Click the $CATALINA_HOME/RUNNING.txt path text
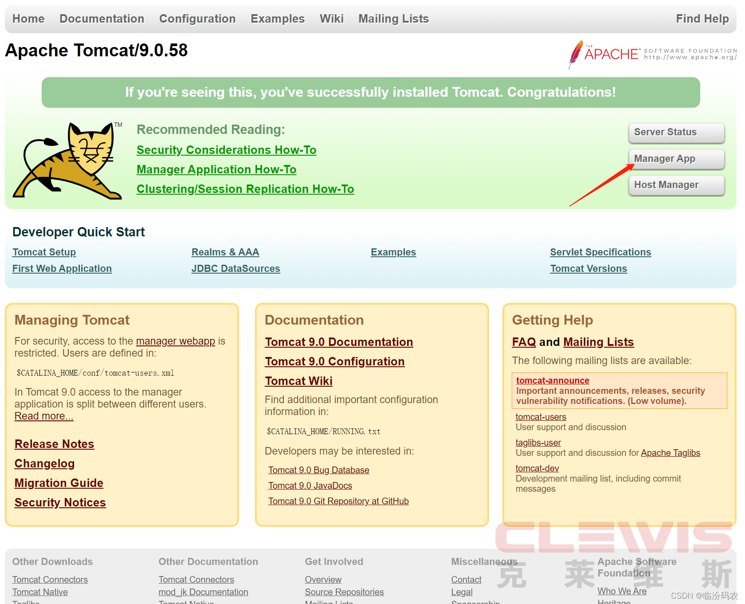This screenshot has width=745, height=604. (324, 431)
